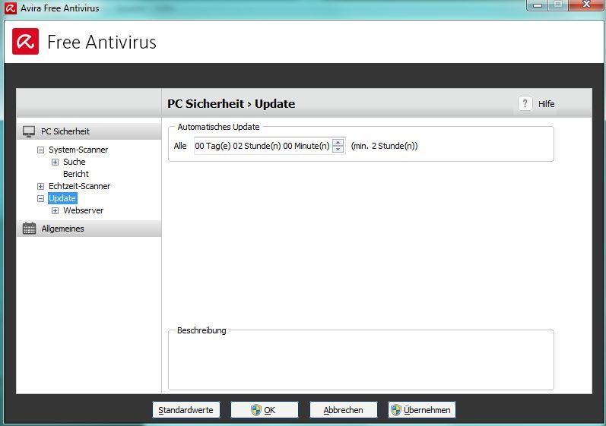Open the PC Sicherheit section

(x=89, y=131)
